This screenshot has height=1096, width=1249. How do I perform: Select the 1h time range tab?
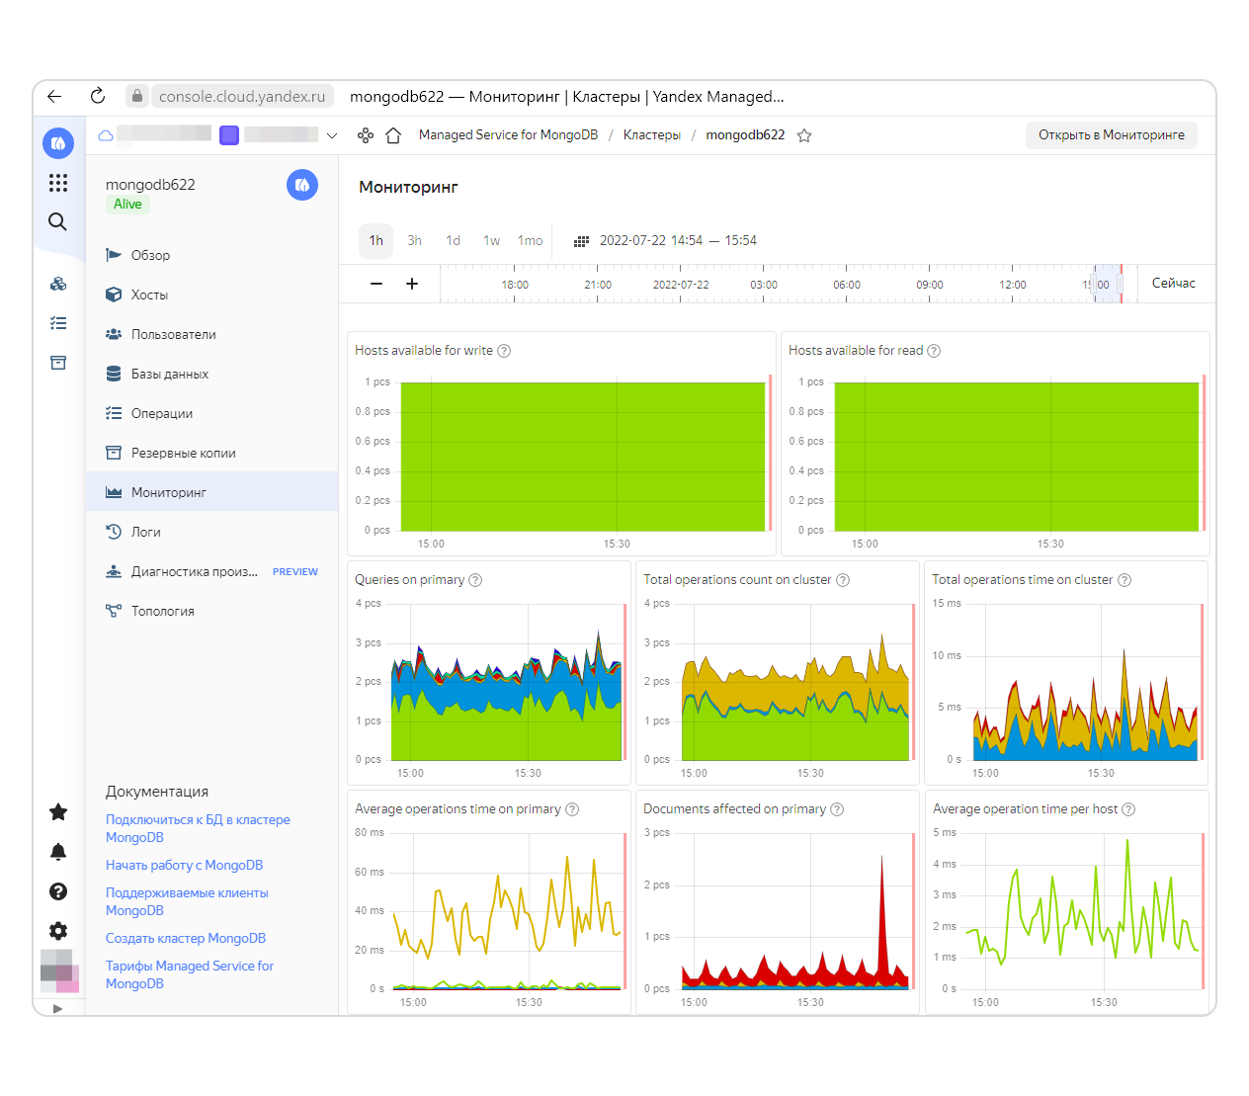coord(376,240)
